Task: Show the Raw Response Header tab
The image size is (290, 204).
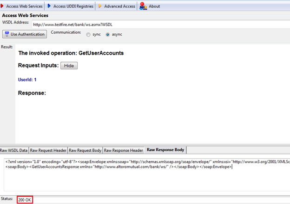Action: (123, 150)
